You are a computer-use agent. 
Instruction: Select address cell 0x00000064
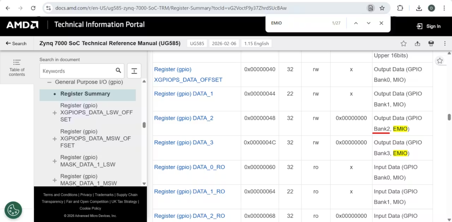(x=260, y=192)
